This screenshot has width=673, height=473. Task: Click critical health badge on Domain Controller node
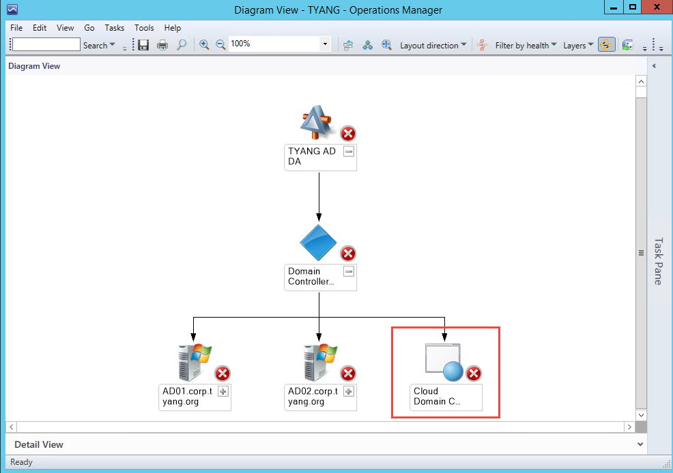pos(348,254)
